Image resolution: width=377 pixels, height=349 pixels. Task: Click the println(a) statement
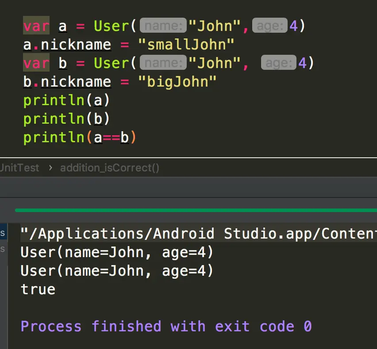coord(66,100)
